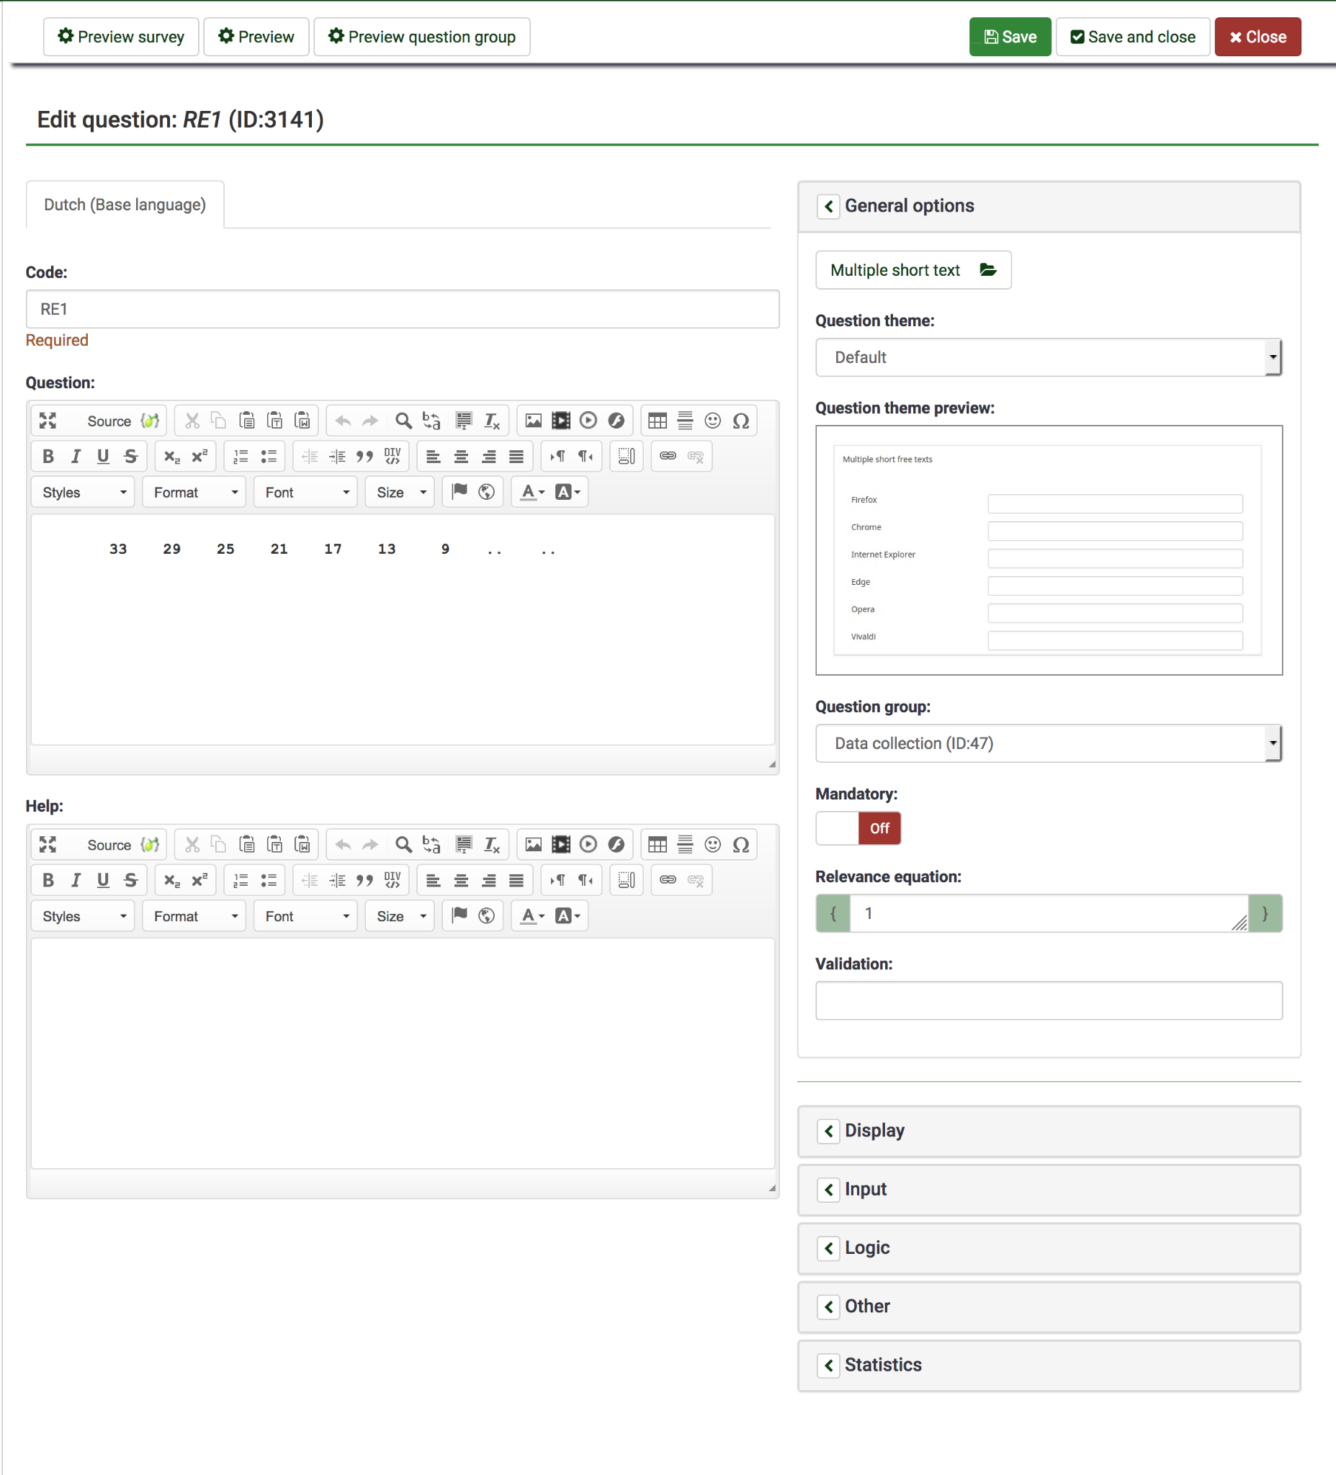Expand the Logic options panel
Screen dimensions: 1336x1475
coord(1049,1248)
